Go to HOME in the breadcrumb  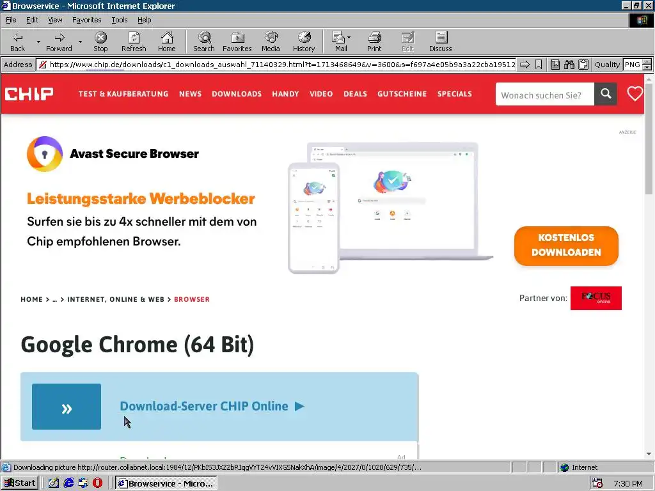[x=32, y=299]
